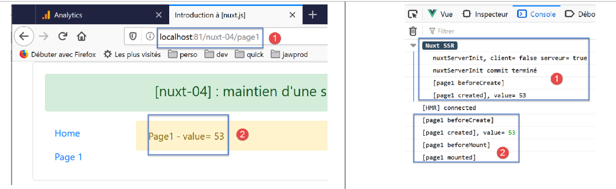Image resolution: width=616 pixels, height=189 pixels.
Task: Navigate to the Home link
Action: tap(67, 133)
